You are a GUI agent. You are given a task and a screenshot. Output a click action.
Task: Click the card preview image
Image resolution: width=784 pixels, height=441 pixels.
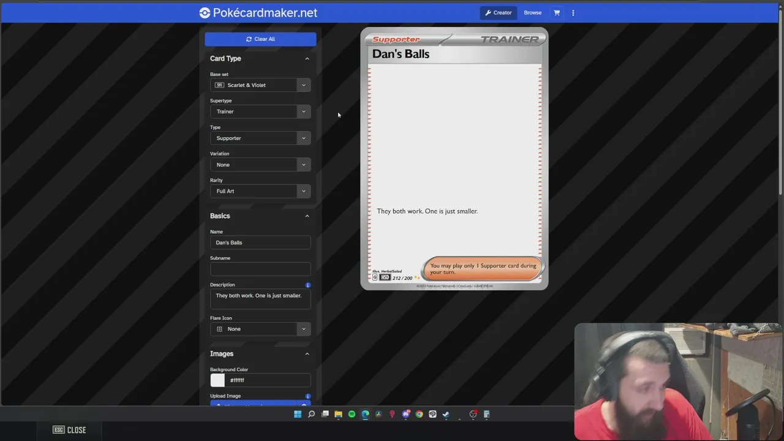[x=454, y=159]
